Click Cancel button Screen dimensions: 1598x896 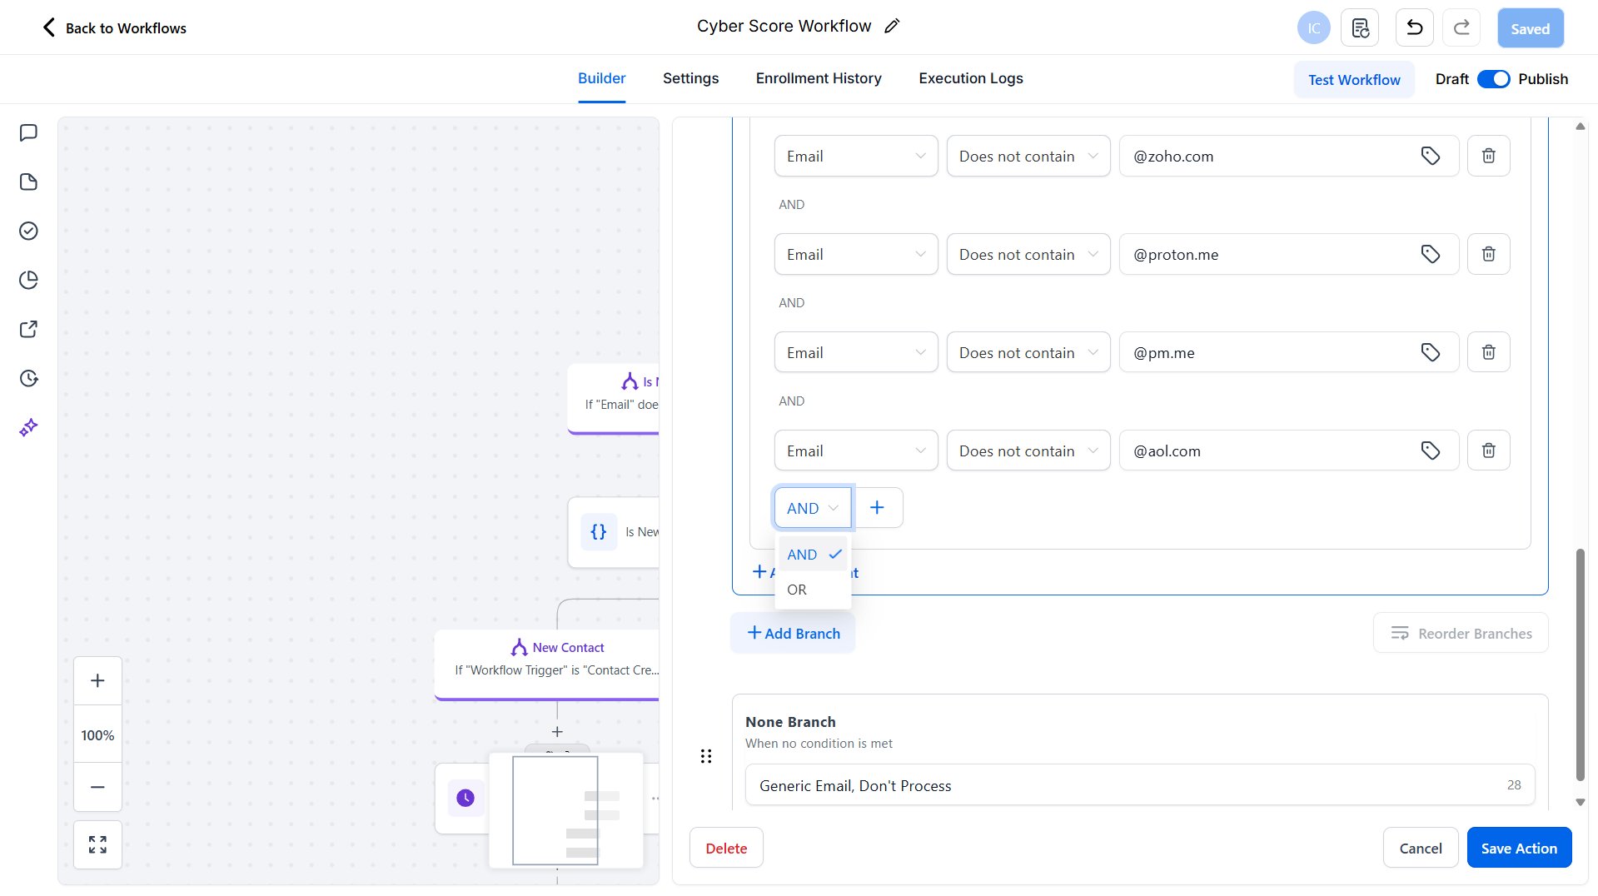1421,848
